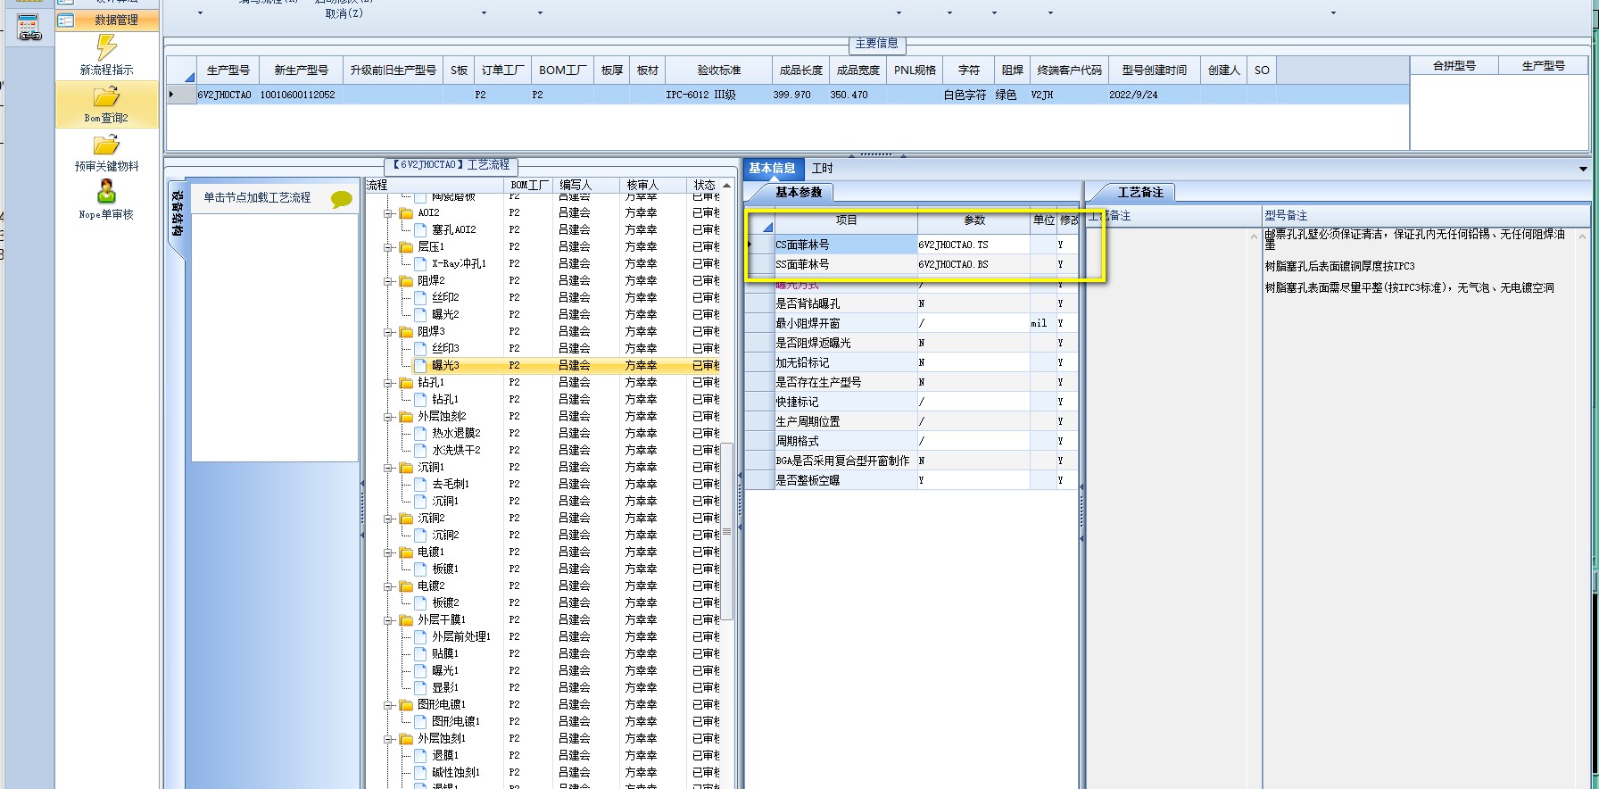Viewport: 1599px width, 789px height.
Task: Open the Nope单审核 user icon
Action: pos(106,192)
